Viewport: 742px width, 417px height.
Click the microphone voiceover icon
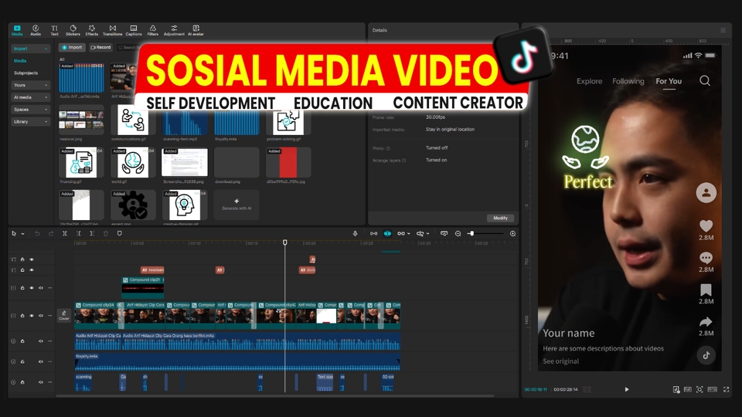coord(355,233)
